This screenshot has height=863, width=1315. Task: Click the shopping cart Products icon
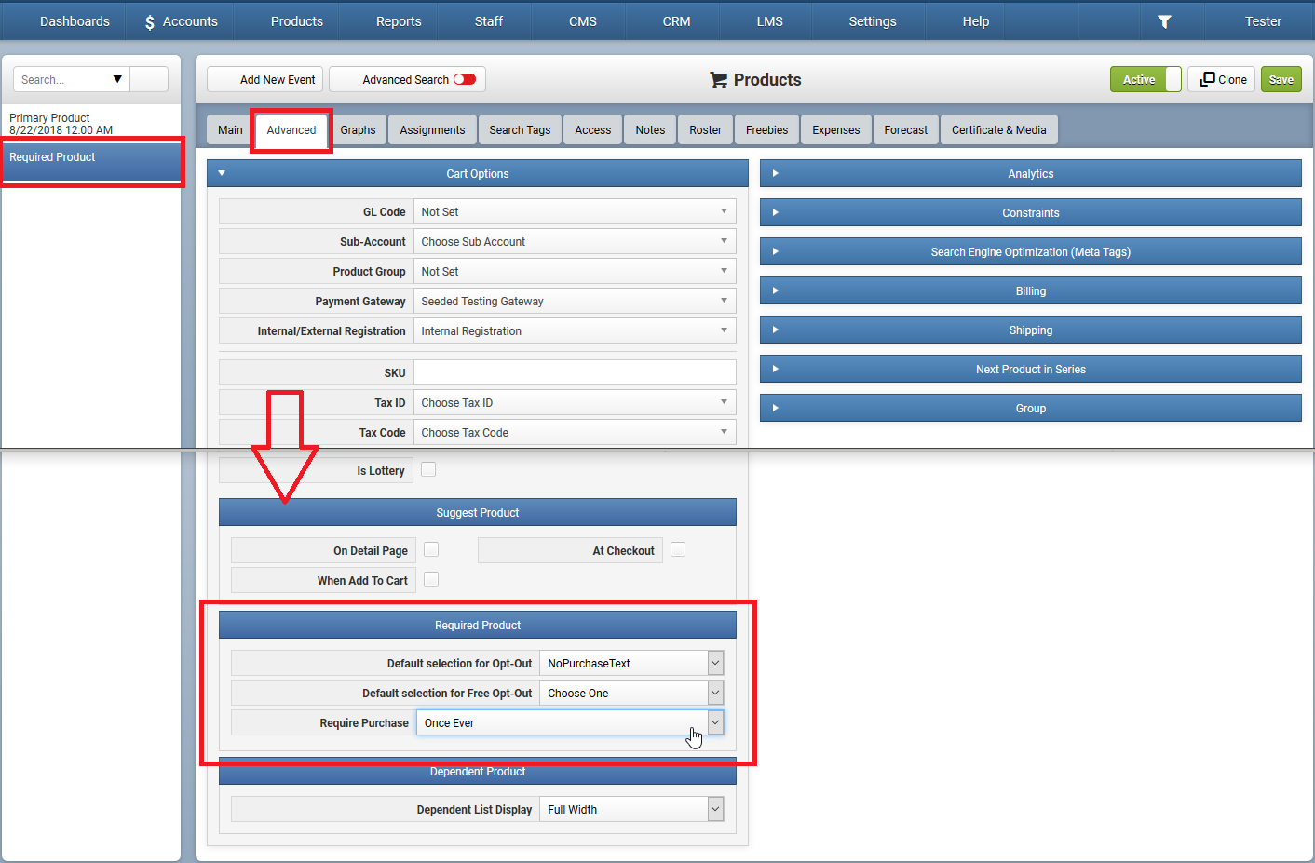[718, 80]
